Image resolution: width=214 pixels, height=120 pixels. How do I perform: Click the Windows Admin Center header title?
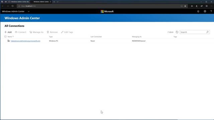[x=22, y=18]
